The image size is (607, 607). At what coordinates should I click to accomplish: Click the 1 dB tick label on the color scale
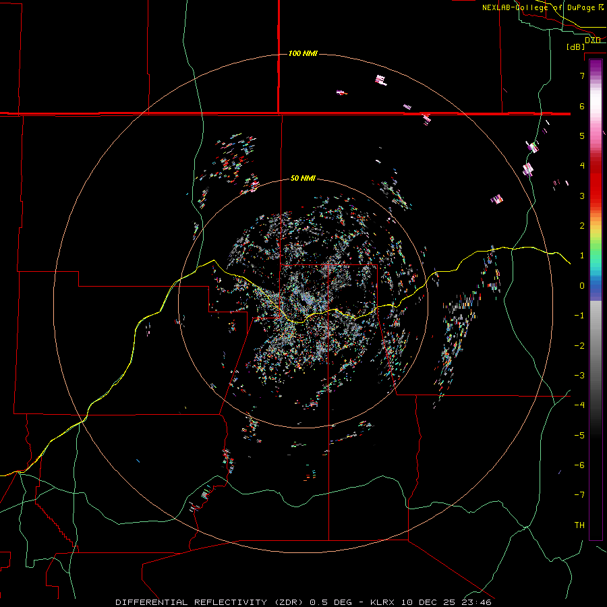[582, 256]
